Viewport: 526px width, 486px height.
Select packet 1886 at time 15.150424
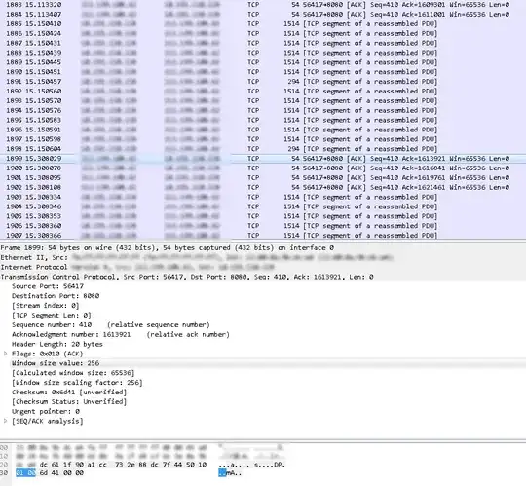pos(263,33)
